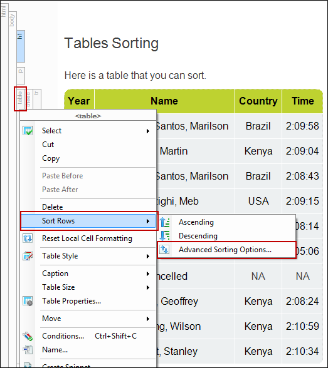Click the Select menu item icon
The width and height of the screenshot is (328, 368).
(x=28, y=131)
